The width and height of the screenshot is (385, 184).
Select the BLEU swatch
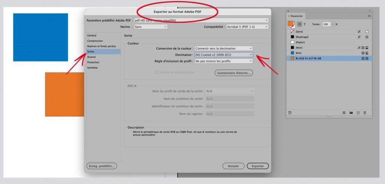(x=329, y=53)
